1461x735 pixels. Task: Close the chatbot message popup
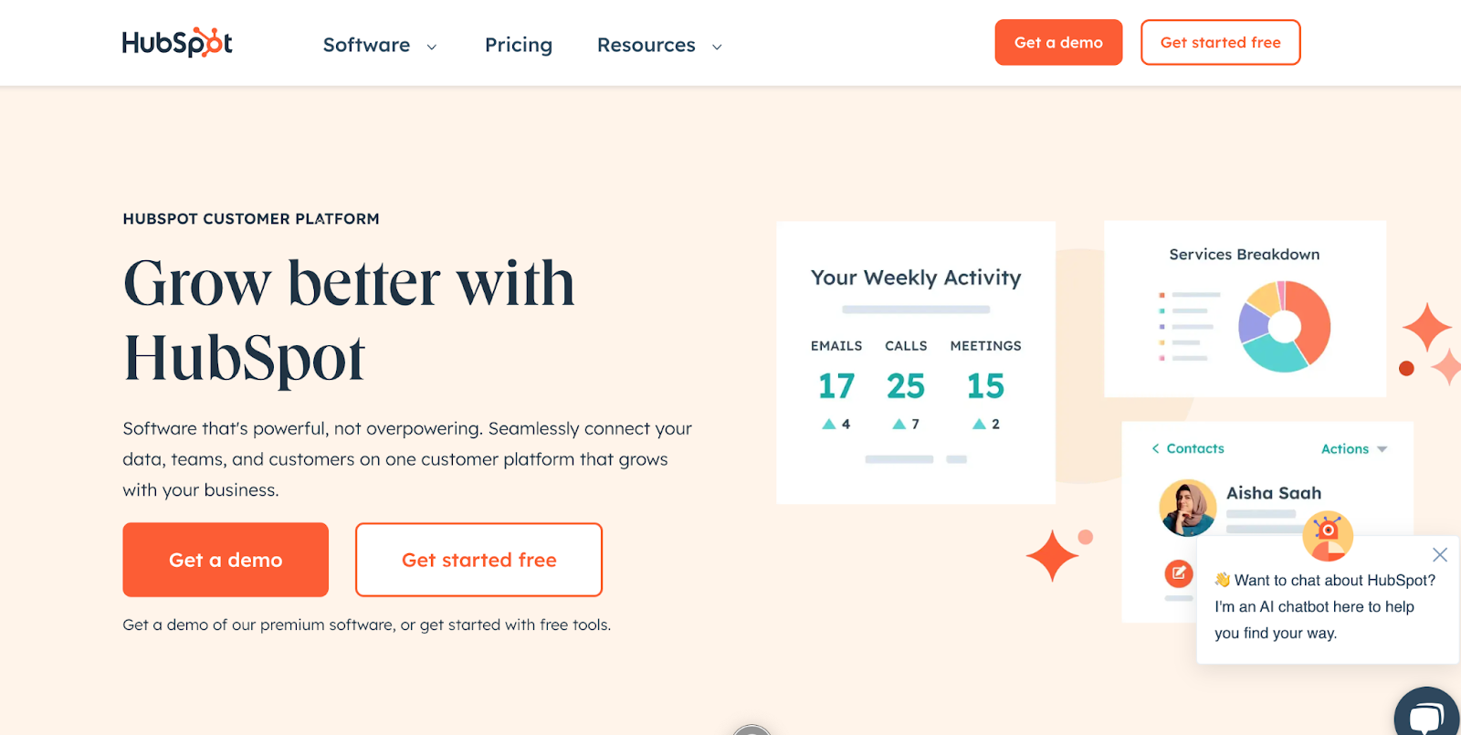(1440, 554)
